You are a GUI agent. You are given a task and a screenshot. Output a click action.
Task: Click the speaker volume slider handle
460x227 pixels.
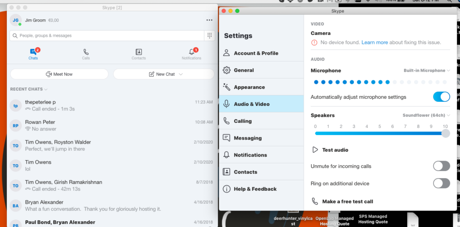(x=446, y=133)
